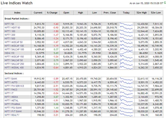Open the NIFTY MIDSML 400 link

point(14,67)
